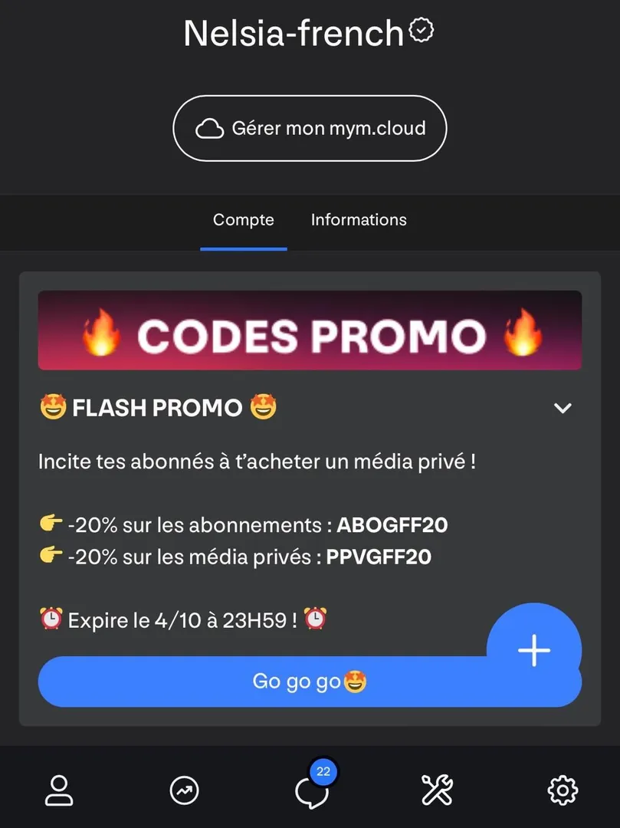The width and height of the screenshot is (620, 828).
Task: Click the CODES PROMO banner
Action: point(310,330)
